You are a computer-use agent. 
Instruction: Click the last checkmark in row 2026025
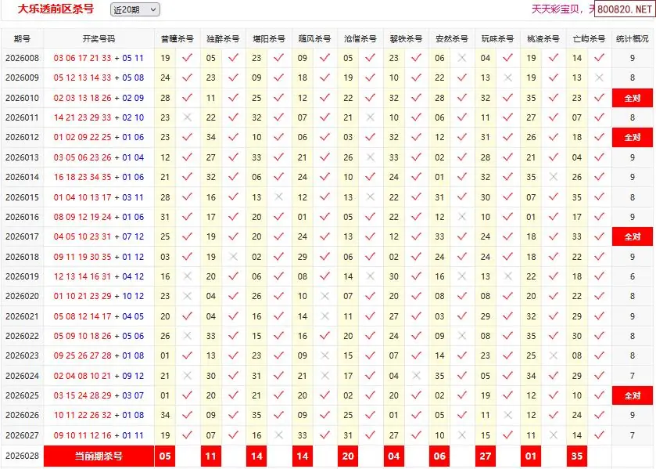pos(599,395)
